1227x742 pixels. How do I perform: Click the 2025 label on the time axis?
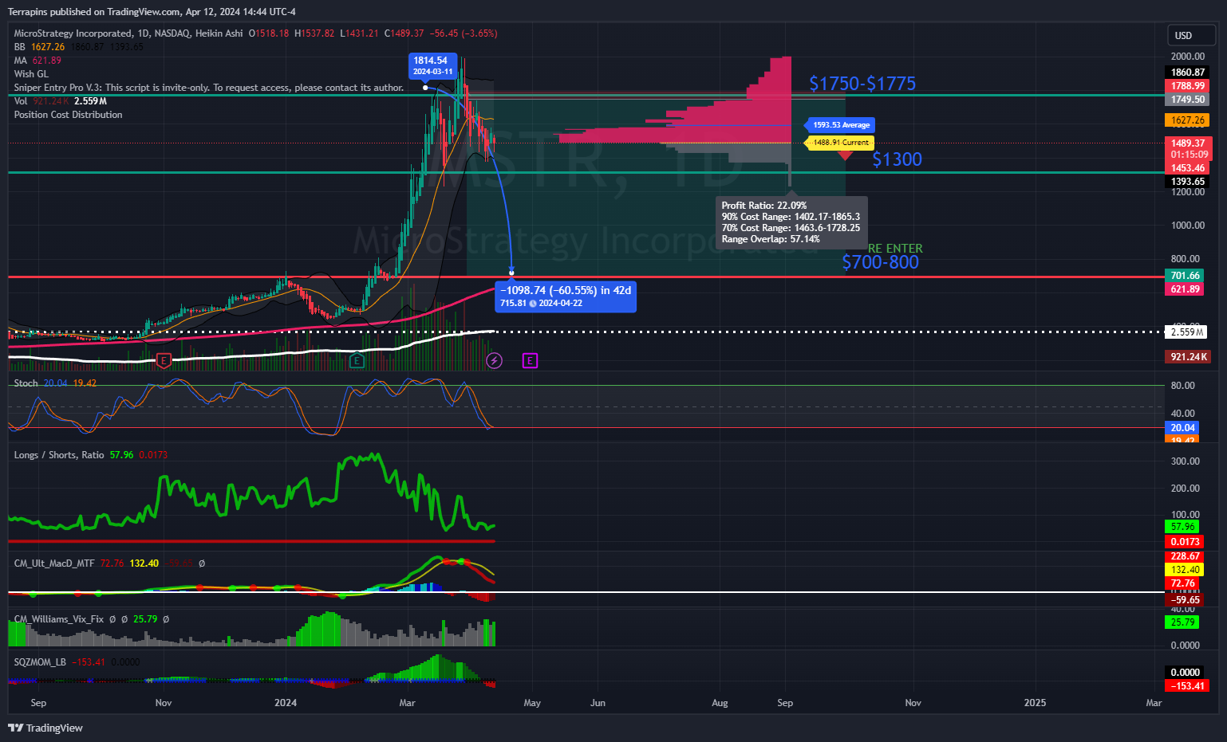tap(1035, 703)
